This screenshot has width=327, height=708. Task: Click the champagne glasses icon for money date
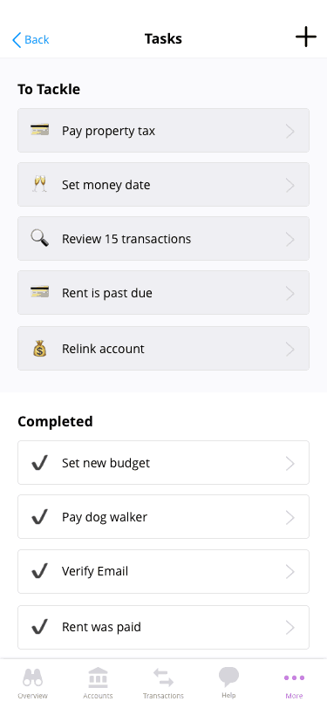[40, 184]
